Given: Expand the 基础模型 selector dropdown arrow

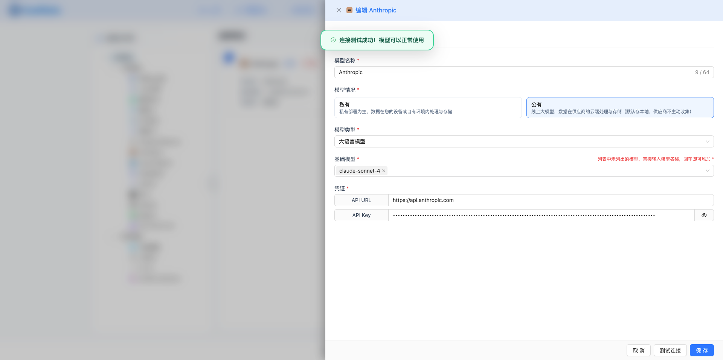Looking at the screenshot, I should click(x=707, y=171).
